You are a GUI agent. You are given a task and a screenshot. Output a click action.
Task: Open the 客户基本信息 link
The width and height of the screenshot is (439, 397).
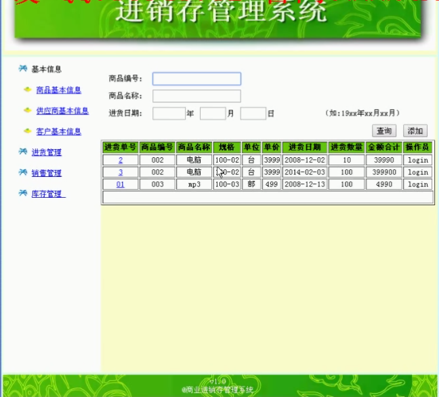[x=59, y=131]
